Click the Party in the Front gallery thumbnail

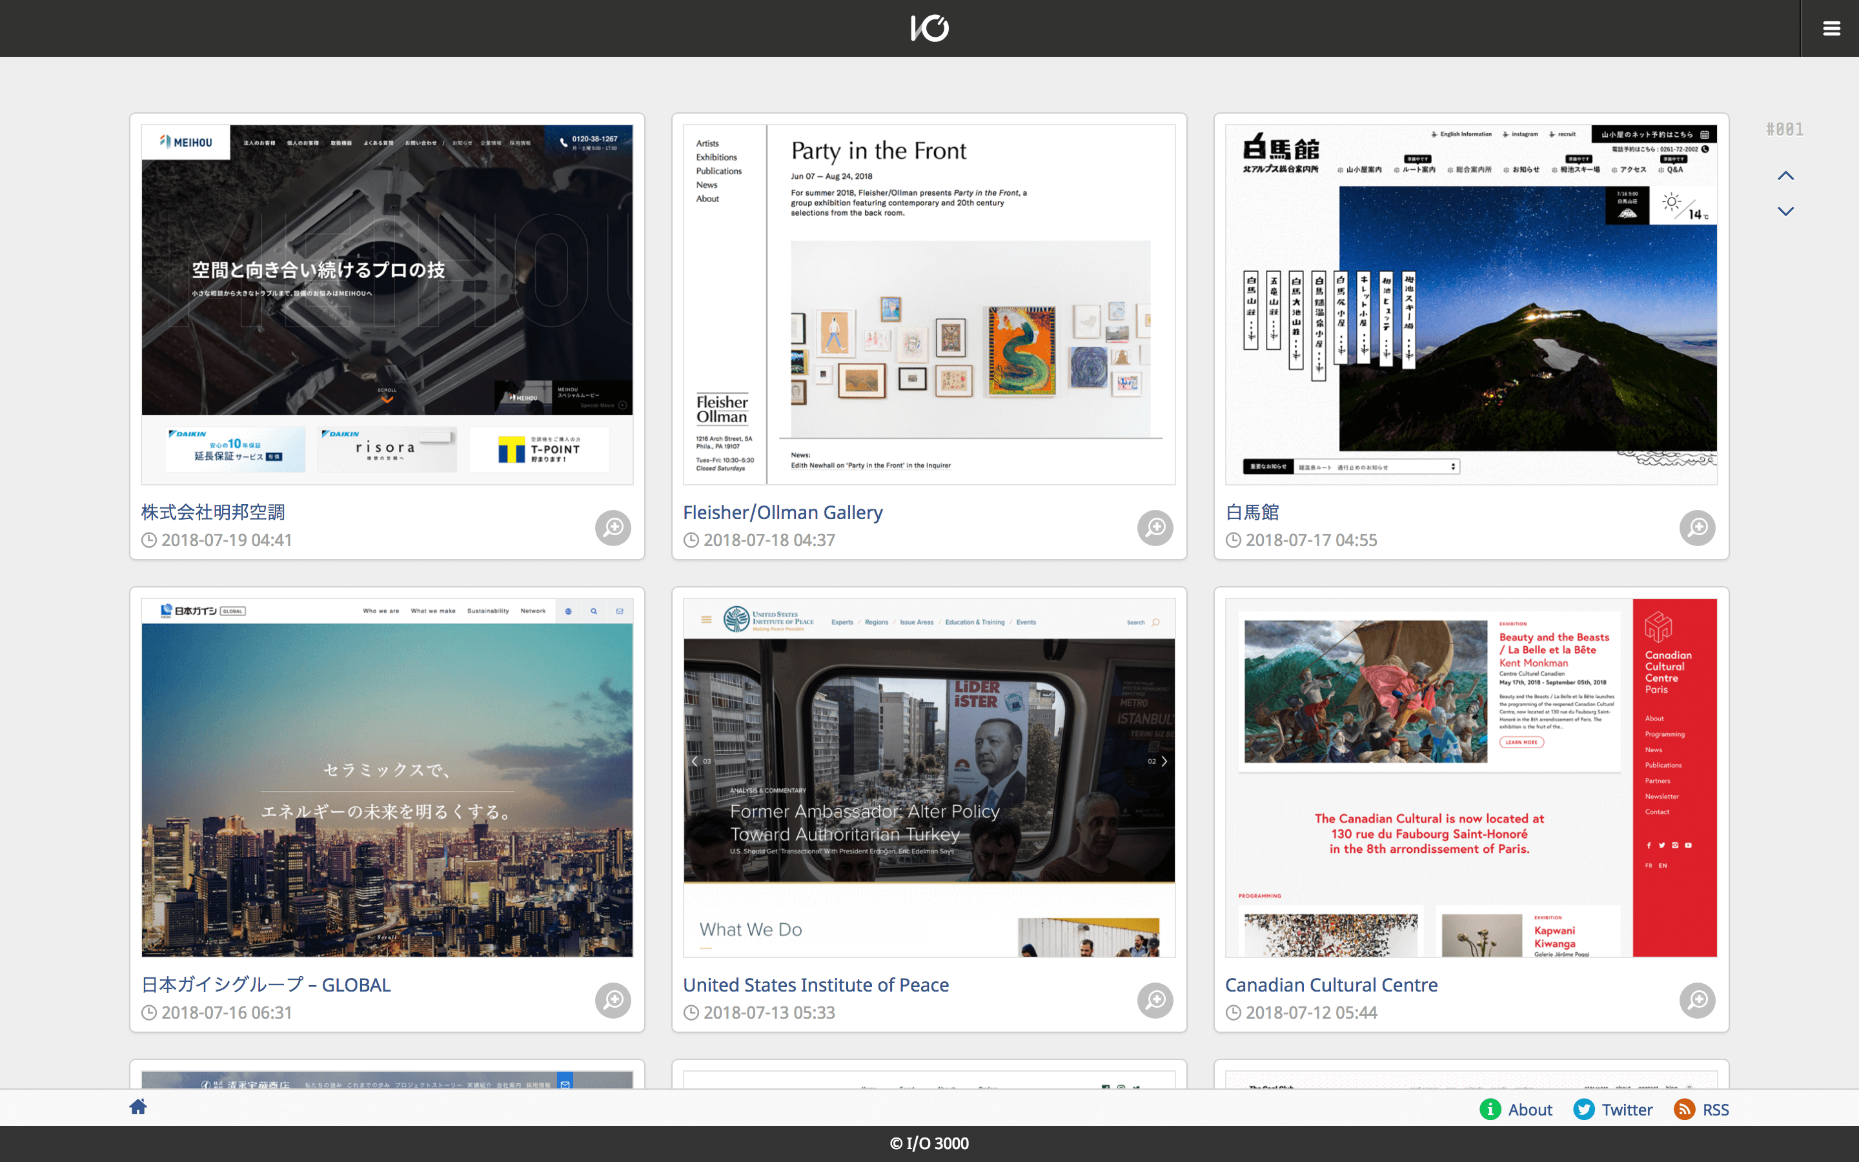(x=929, y=304)
